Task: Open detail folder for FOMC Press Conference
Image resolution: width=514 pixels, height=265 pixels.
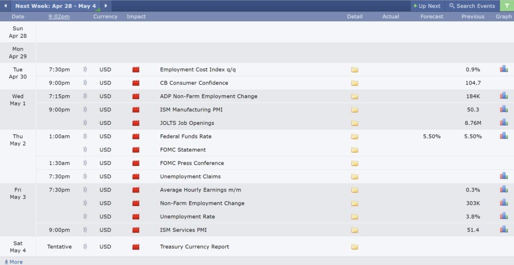Action: pos(354,163)
